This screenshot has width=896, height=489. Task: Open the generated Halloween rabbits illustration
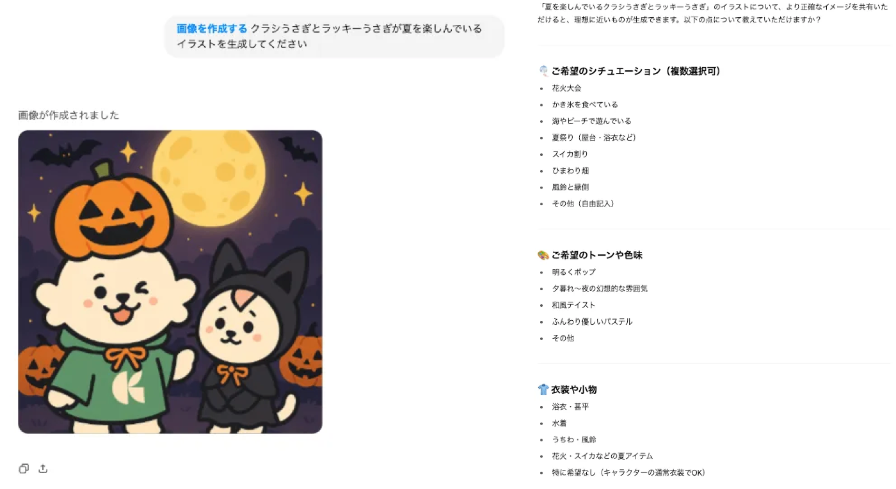pos(170,282)
